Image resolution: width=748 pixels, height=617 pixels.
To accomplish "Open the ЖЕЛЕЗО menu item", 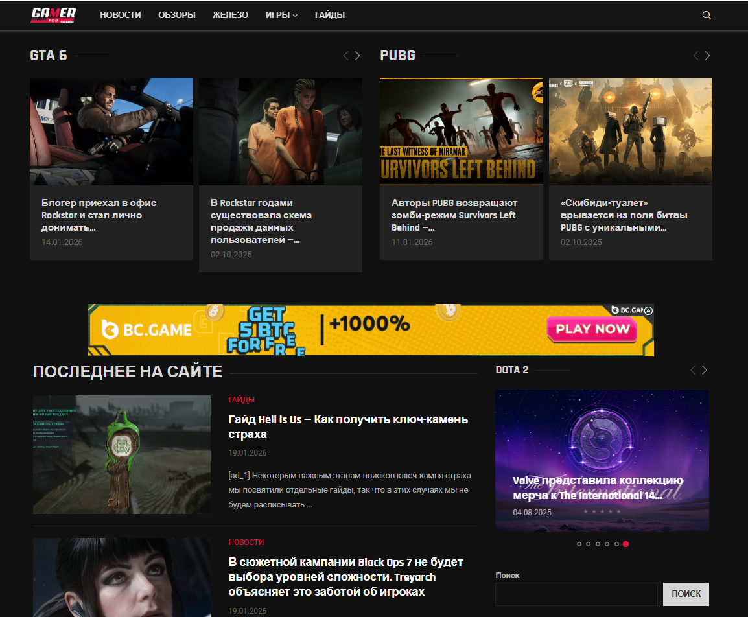I will point(230,16).
